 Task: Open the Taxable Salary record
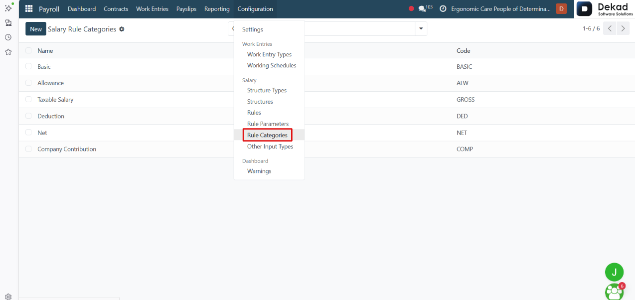pyautogui.click(x=55, y=100)
